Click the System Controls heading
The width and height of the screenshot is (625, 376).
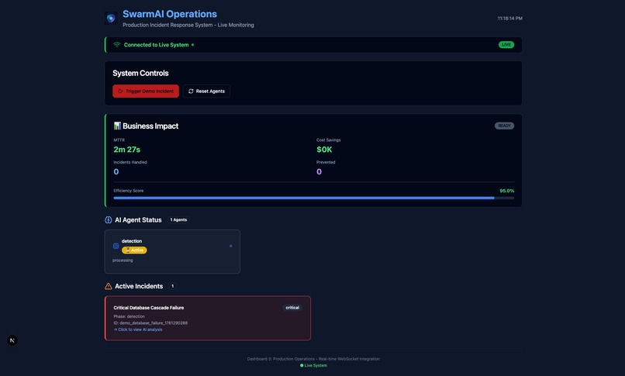coord(140,74)
